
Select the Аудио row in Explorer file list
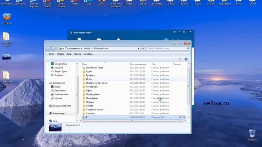(x=134, y=71)
